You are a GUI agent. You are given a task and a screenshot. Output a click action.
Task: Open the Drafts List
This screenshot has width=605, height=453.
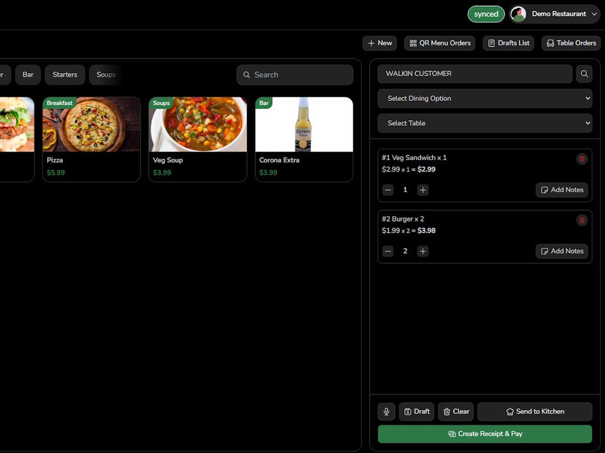508,43
